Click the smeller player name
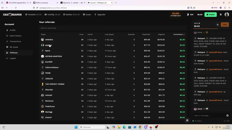 point(48,45)
